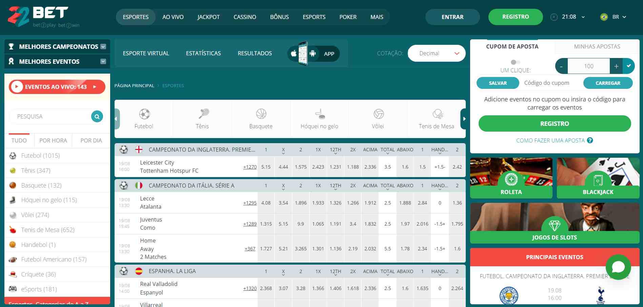Open the Jackpot menu item
This screenshot has height=307, width=643.
tap(208, 17)
